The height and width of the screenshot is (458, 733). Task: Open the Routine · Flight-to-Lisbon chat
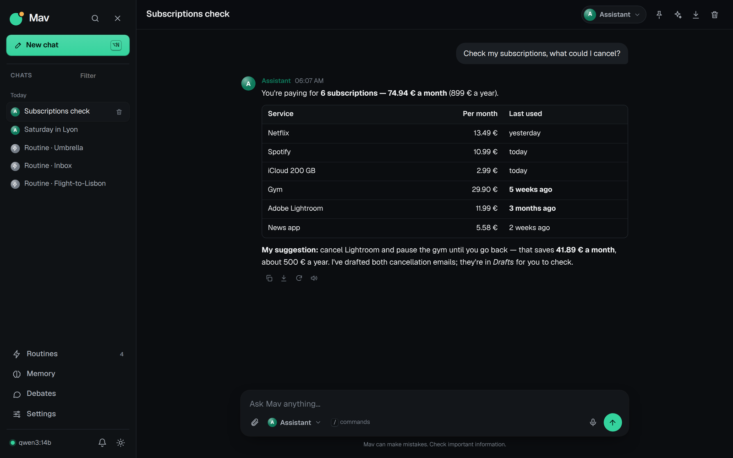(x=68, y=184)
